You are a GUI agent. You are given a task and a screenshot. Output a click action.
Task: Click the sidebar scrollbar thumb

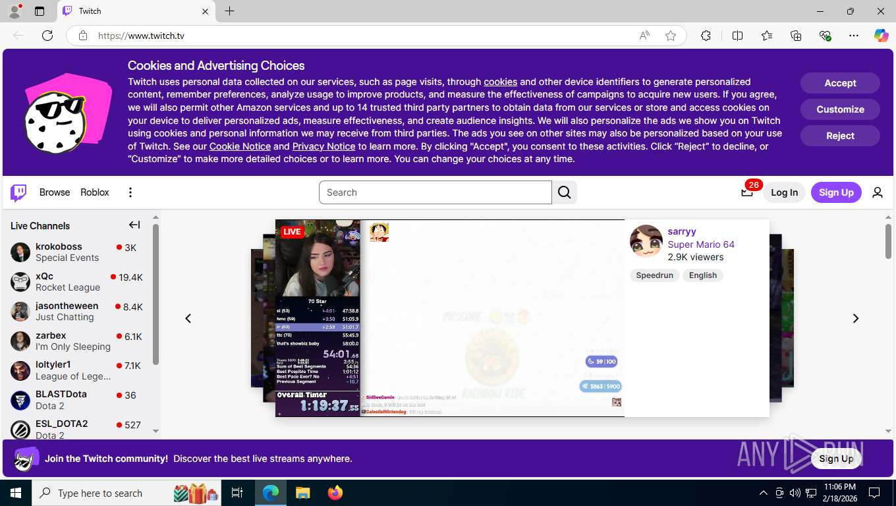pos(155,295)
